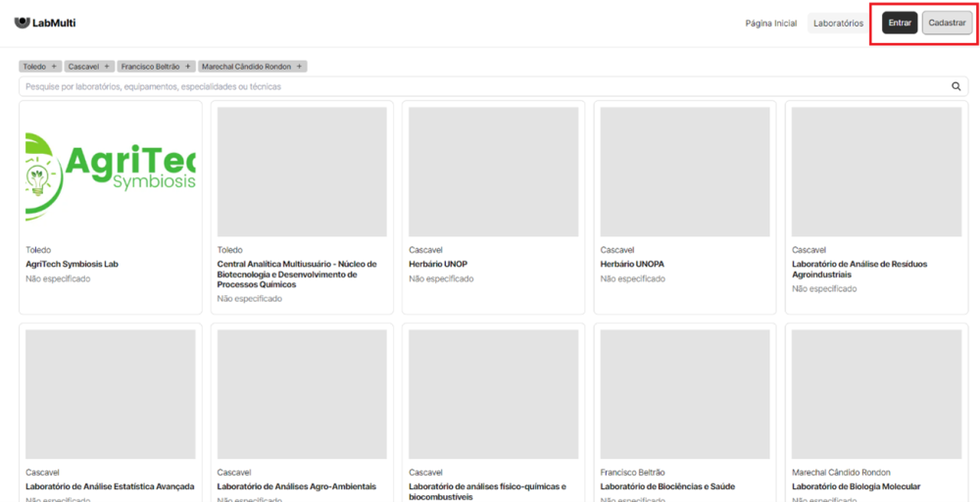Click the plus icon on Cascavel chip

[x=107, y=67]
